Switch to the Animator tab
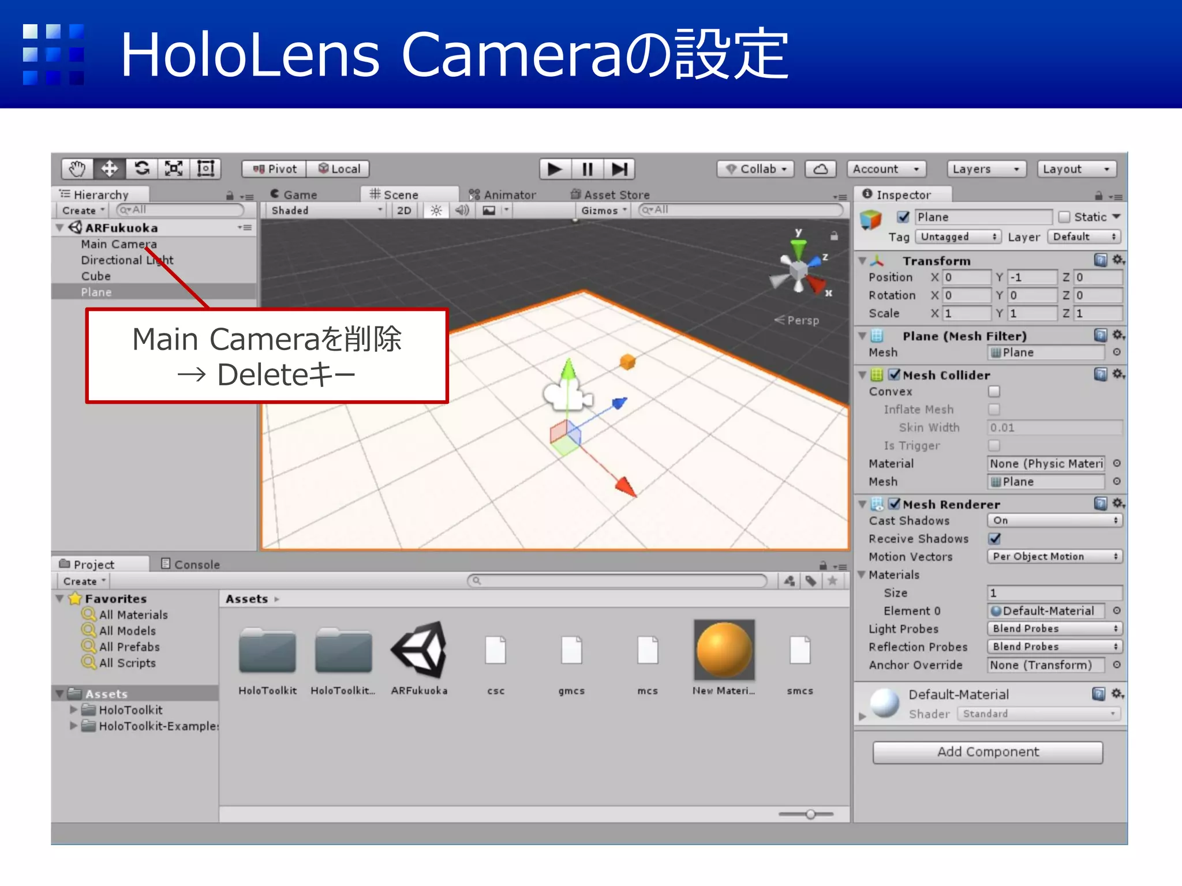This screenshot has width=1182, height=886. [x=502, y=195]
